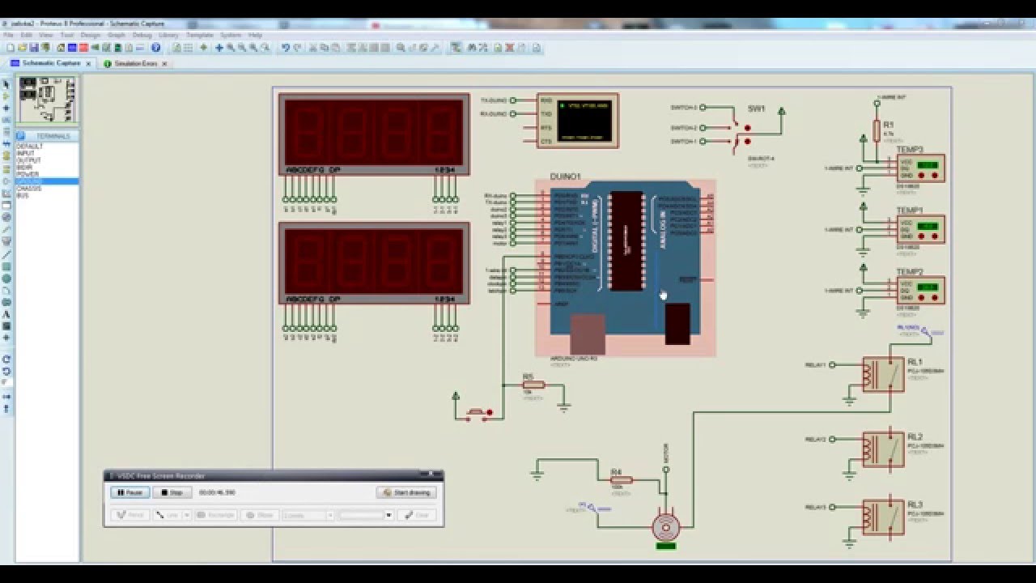Viewport: 1036px width, 583px height.
Task: Click the Rectangle button in VSDC recorder
Action: (215, 515)
